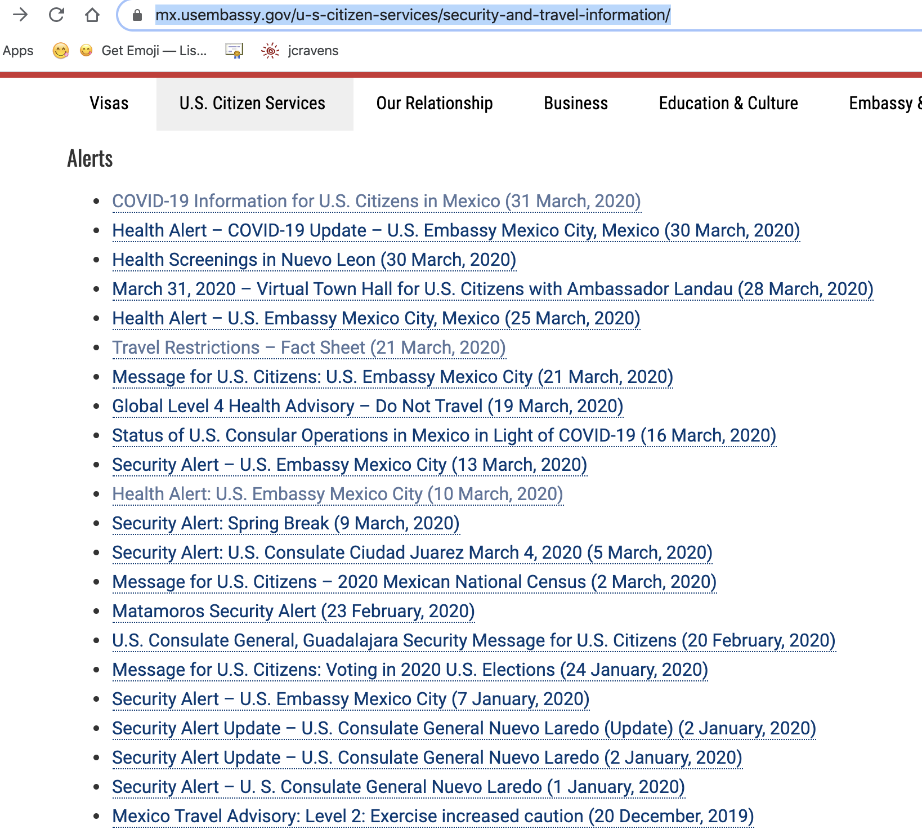
Task: Click the forward navigation arrow
Action: point(21,16)
